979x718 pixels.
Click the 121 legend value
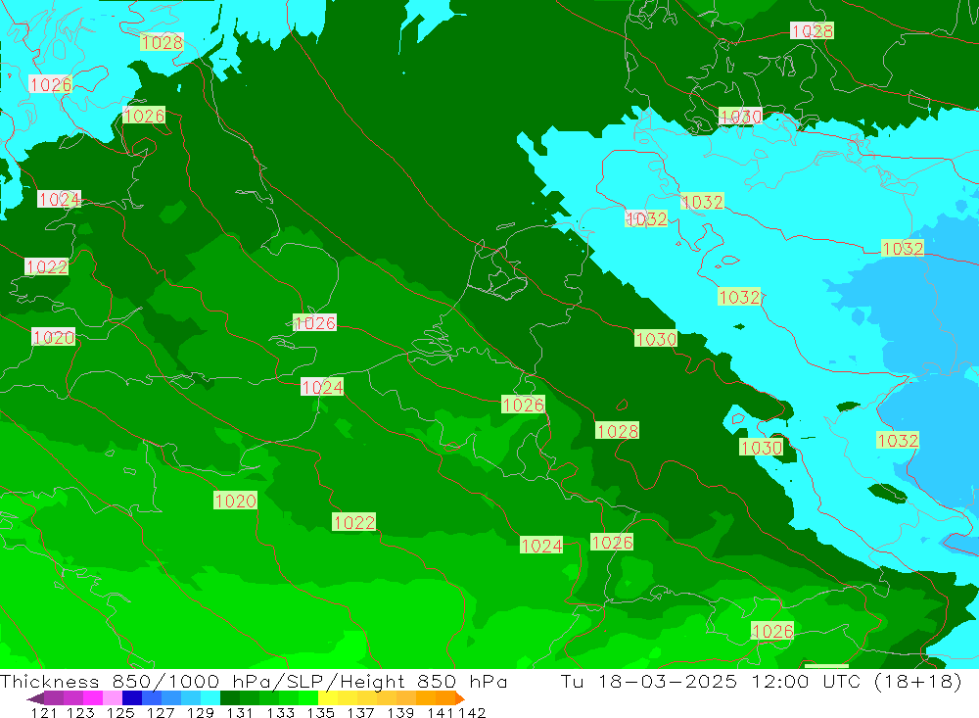click(x=44, y=712)
